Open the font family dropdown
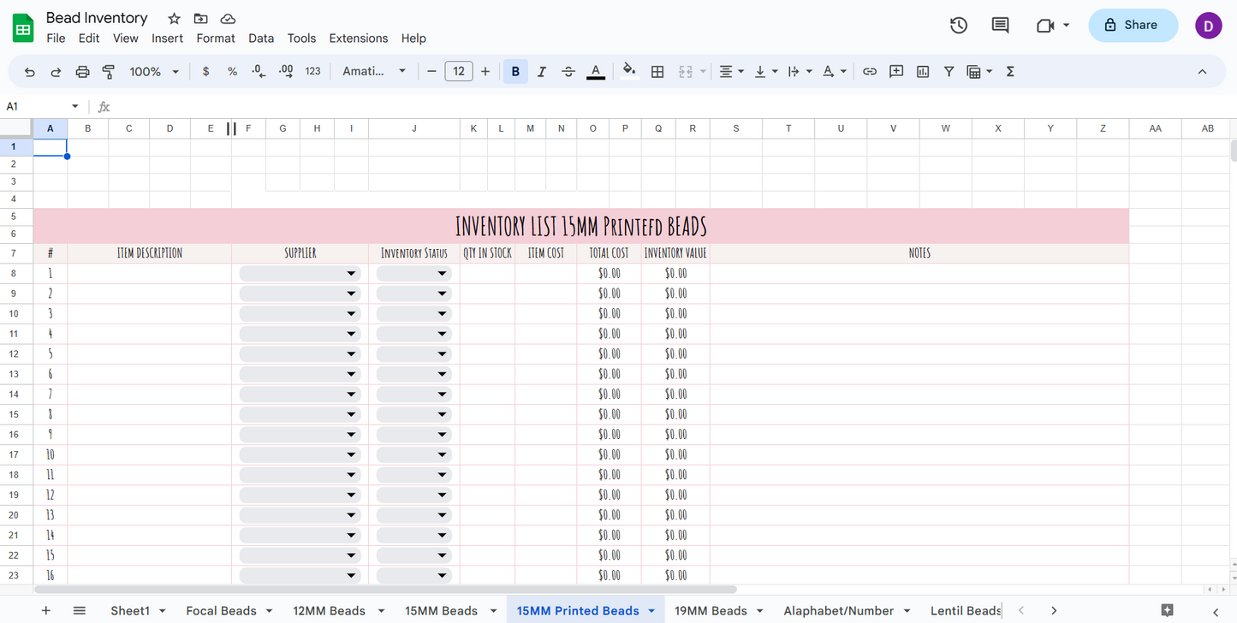This screenshot has height=623, width=1237. 374,72
